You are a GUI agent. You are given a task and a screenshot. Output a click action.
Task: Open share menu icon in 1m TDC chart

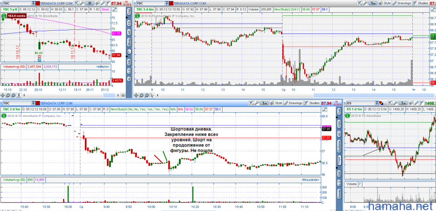click(251, 103)
